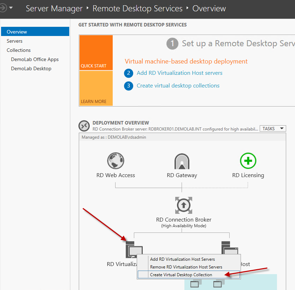Open the DemoLab Desktop collection

pyautogui.click(x=31, y=68)
